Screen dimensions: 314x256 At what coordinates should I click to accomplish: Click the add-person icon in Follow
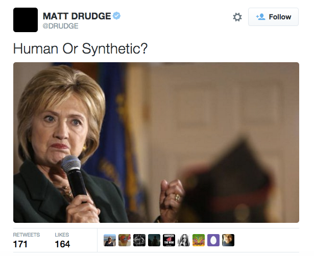[x=261, y=17]
